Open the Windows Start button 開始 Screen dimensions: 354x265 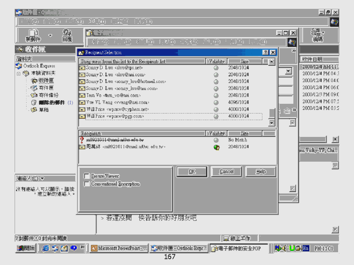tap(26, 249)
